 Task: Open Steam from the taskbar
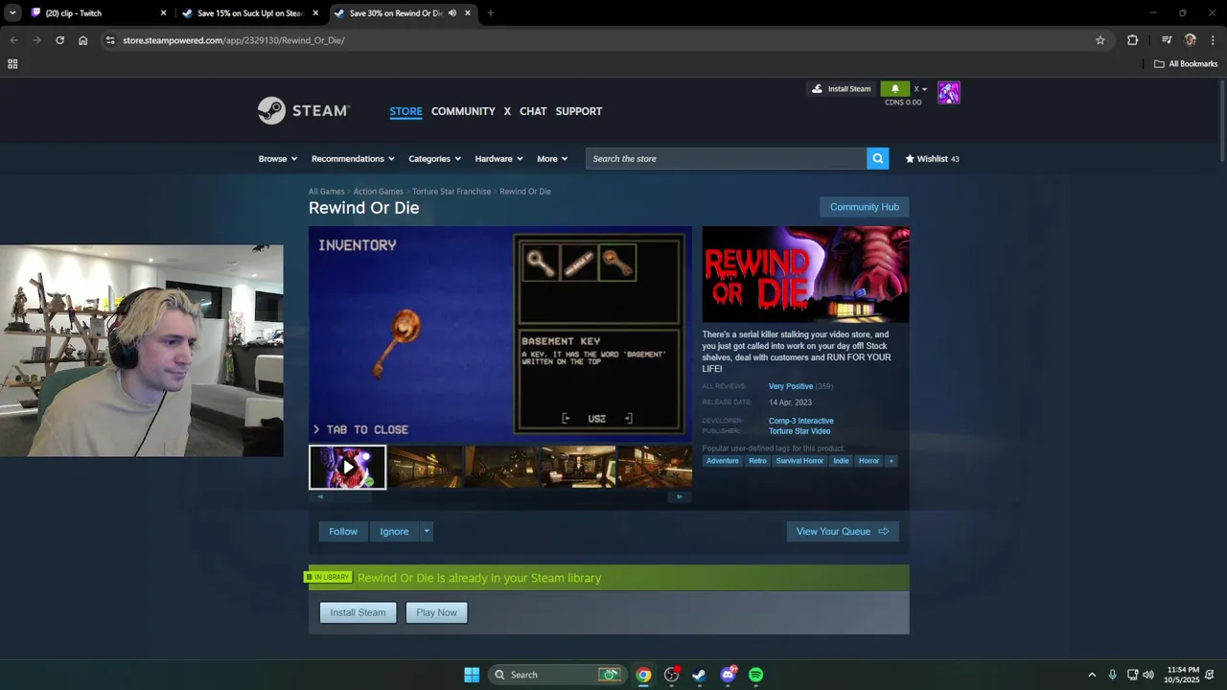pos(699,675)
